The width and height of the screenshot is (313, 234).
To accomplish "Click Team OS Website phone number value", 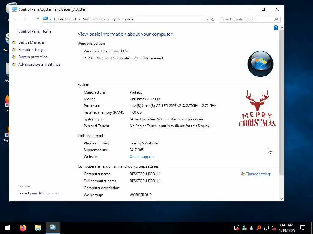I will [x=144, y=143].
